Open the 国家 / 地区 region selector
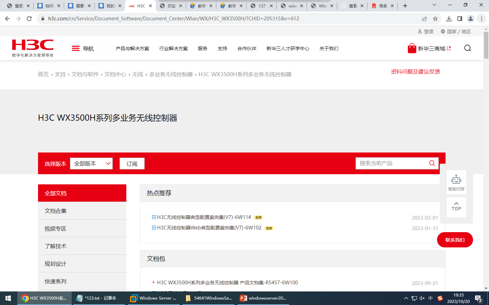Viewport: 489px width, 305px height. (x=456, y=32)
